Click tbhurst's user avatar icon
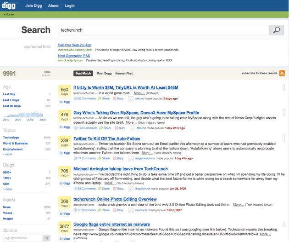Viewport: 289px width, 242px height. [132, 128]
